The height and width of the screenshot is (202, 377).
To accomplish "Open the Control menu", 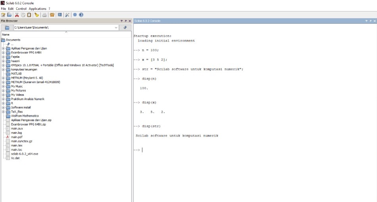I will coord(21,9).
